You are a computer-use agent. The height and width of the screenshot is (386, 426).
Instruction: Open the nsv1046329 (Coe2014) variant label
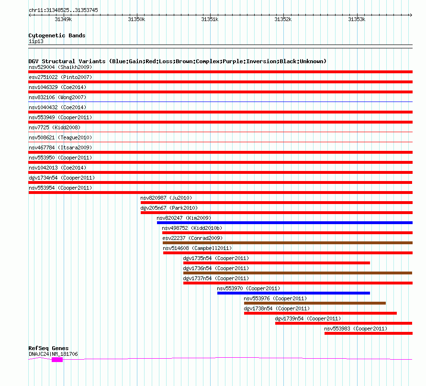click(57, 87)
